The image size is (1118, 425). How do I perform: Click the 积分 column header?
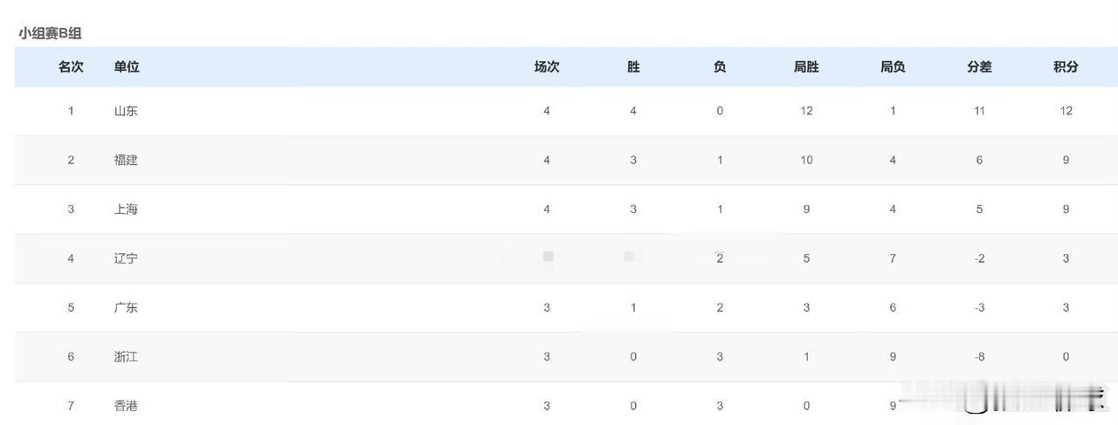(x=1066, y=67)
